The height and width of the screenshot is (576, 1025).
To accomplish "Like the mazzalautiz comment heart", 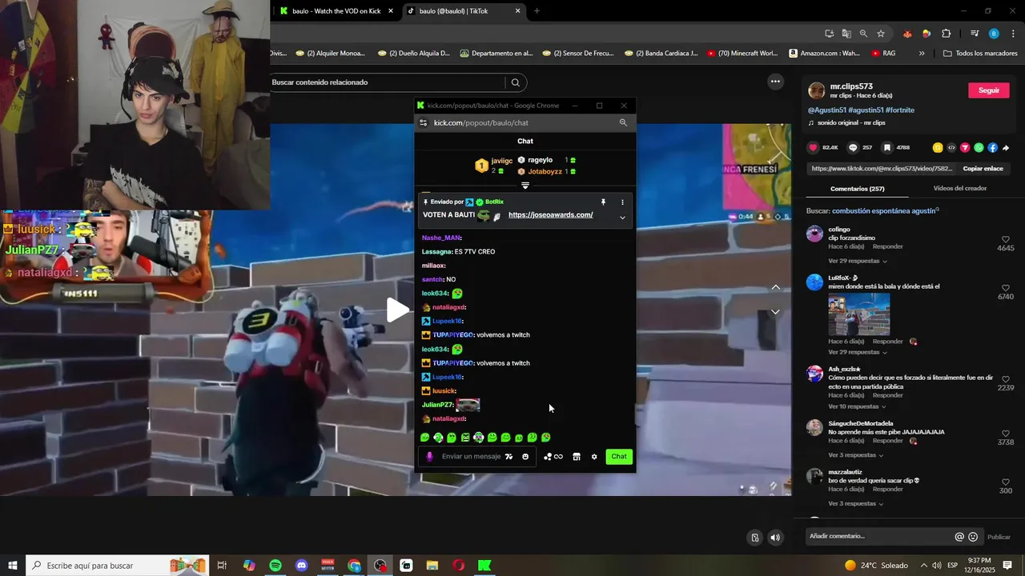I will [1006, 482].
